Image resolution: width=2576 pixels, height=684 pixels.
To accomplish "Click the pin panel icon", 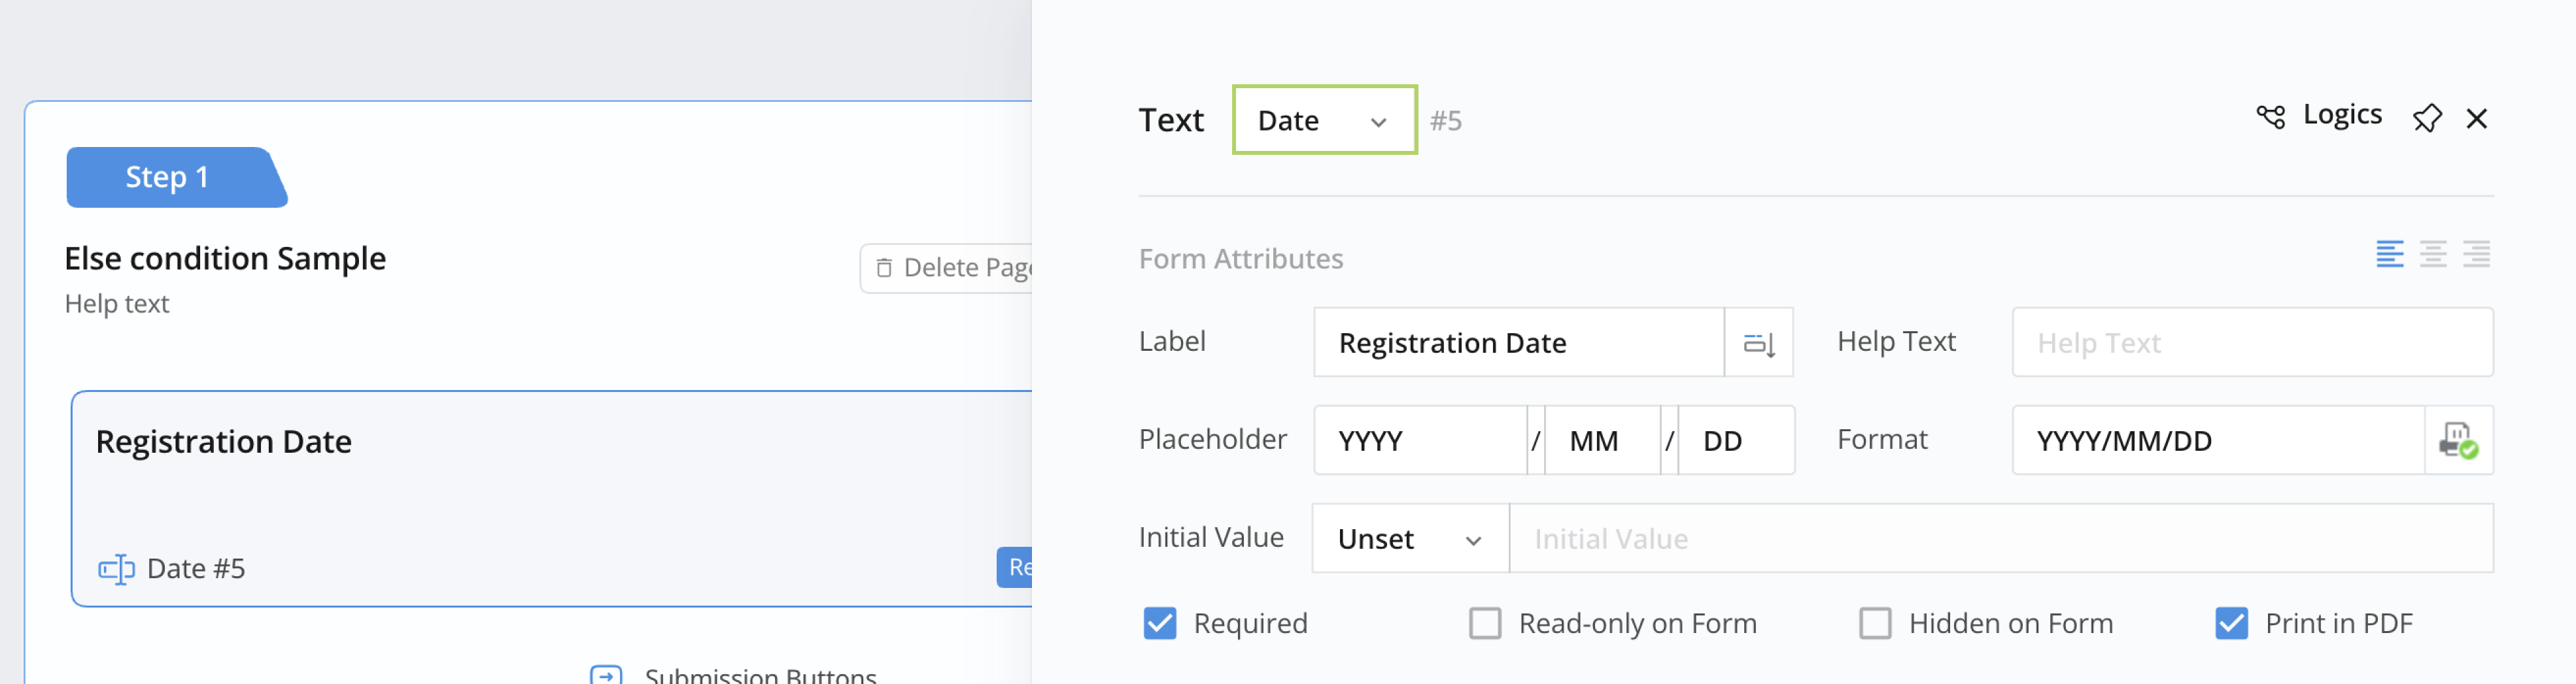I will pos(2427,119).
